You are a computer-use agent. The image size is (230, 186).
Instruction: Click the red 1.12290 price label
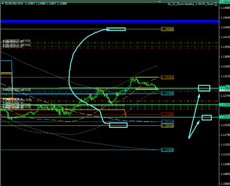click(167, 114)
